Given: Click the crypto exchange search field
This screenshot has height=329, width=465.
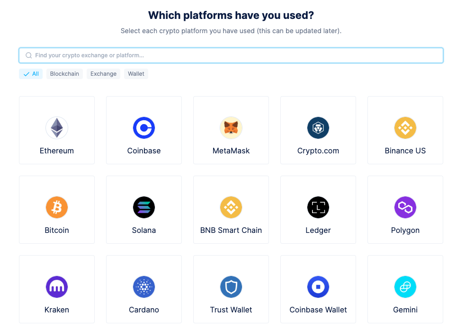Looking at the screenshot, I should pos(231,55).
